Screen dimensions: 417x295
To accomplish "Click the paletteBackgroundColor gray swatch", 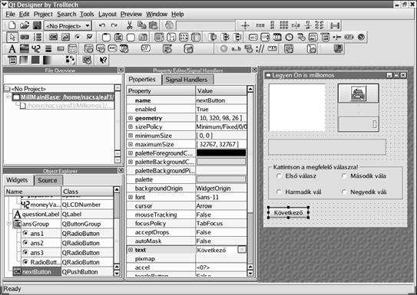I will point(221,162).
